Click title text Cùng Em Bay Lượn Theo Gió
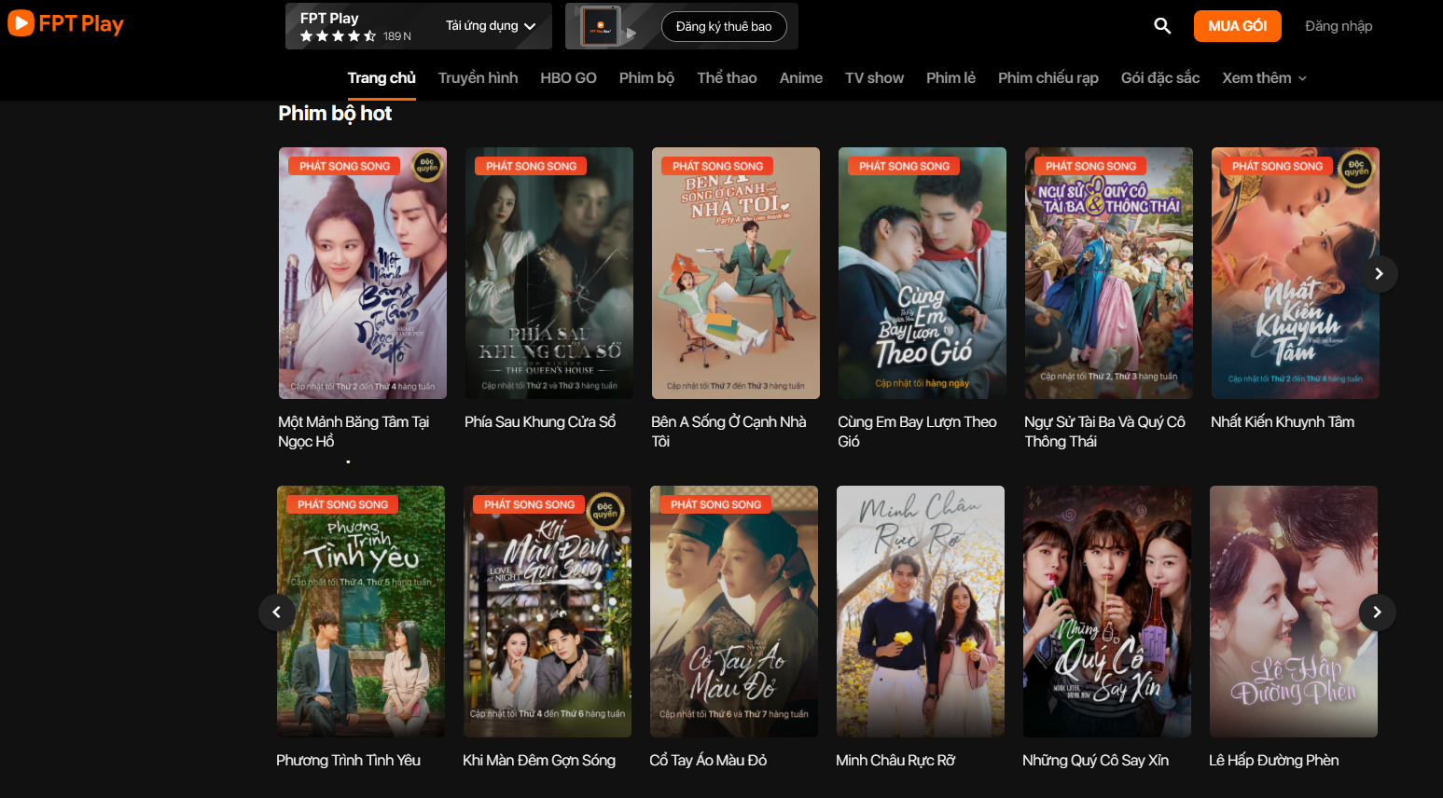This screenshot has height=798, width=1443. point(917,432)
